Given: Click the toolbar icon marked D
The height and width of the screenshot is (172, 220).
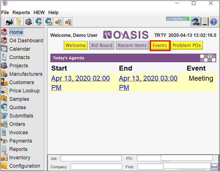Looking at the screenshot, I should pyautogui.click(x=48, y=22).
